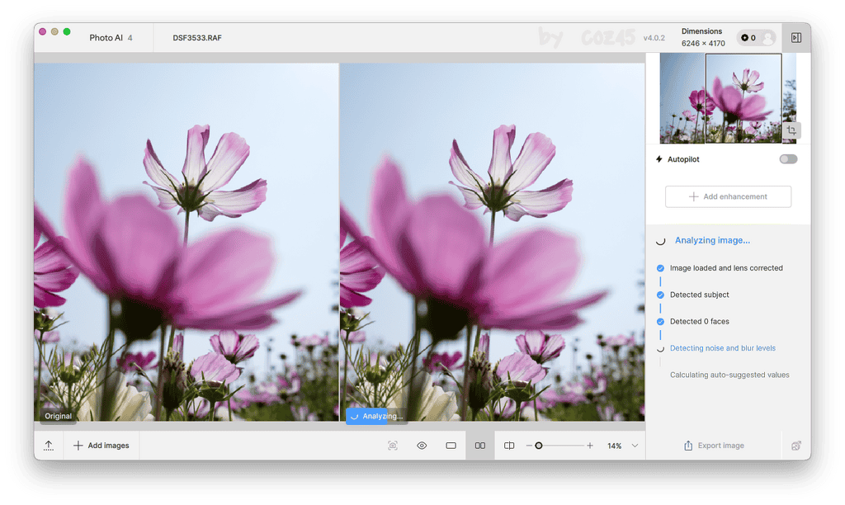Screen dimensions: 845x505
Task: Click the 14% zoom value
Action: pos(614,446)
